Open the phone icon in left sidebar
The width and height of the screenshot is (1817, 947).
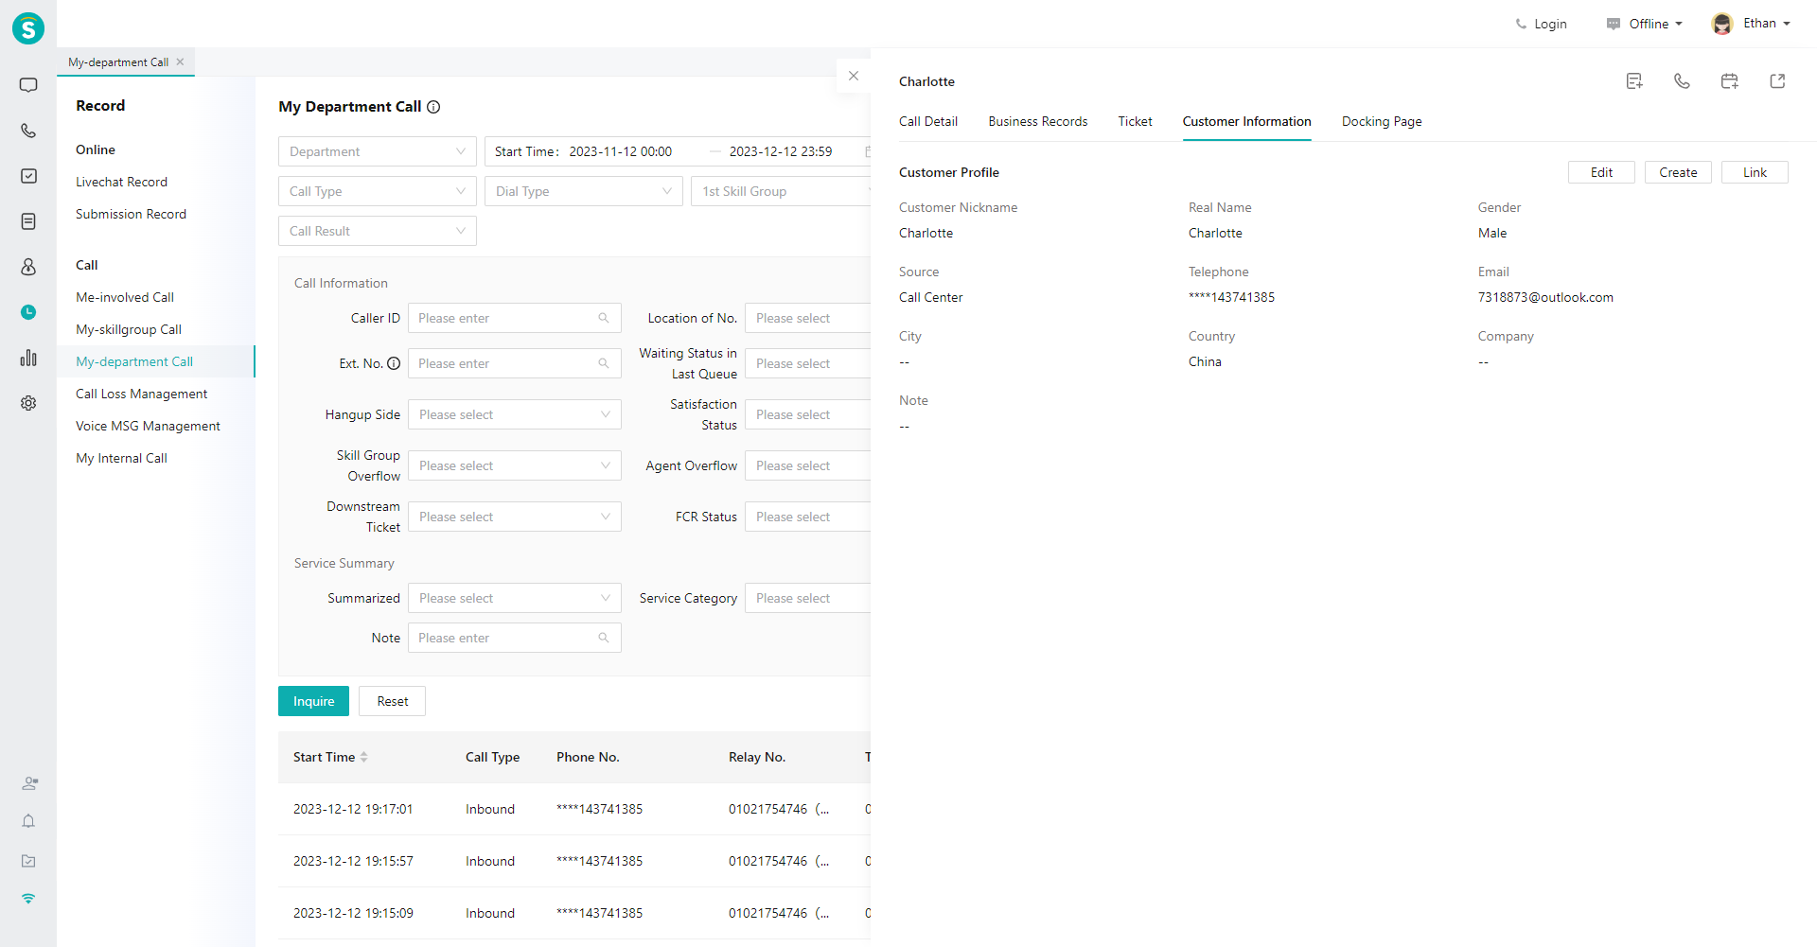(28, 131)
